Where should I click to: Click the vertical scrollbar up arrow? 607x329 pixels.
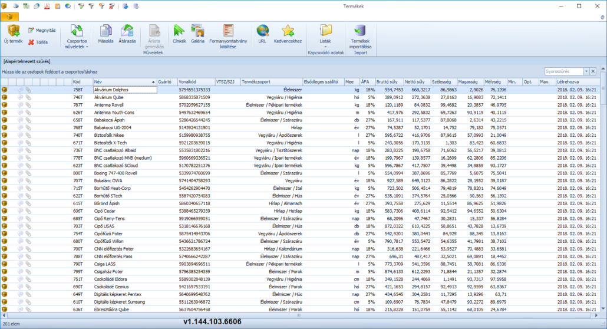[x=603, y=69]
